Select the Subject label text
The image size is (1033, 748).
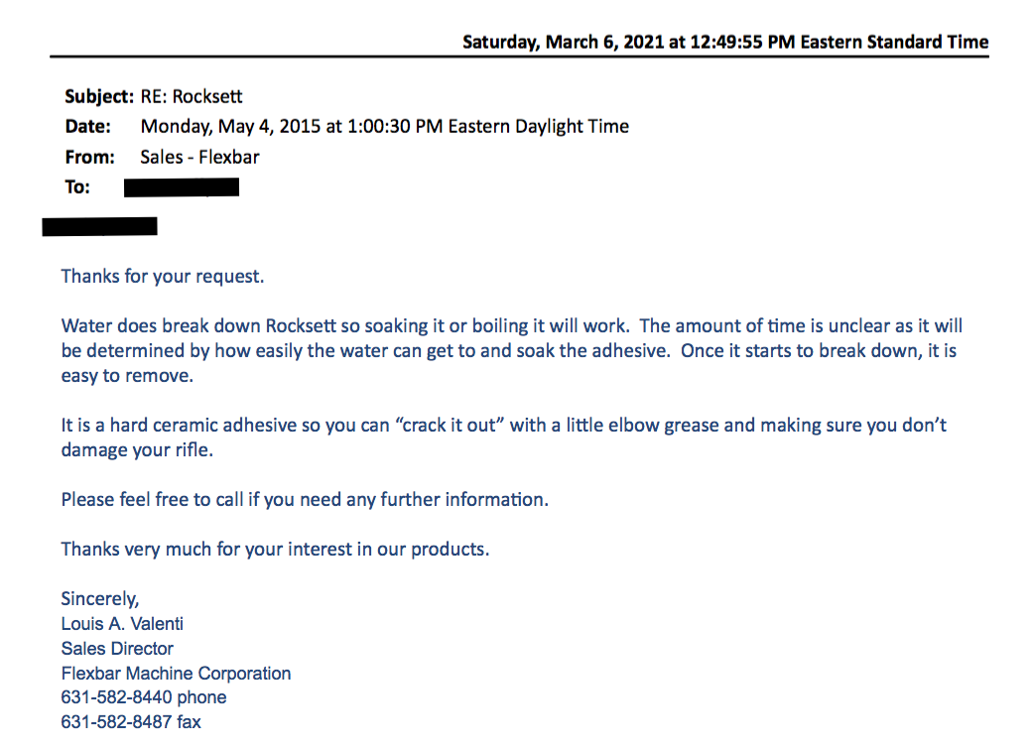click(x=99, y=97)
